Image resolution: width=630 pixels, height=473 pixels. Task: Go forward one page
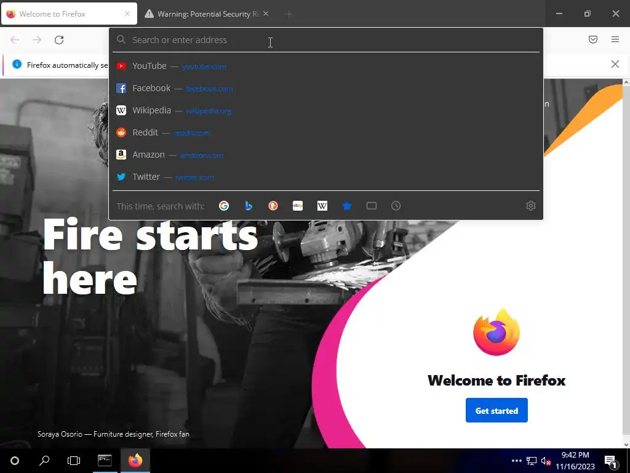point(37,40)
